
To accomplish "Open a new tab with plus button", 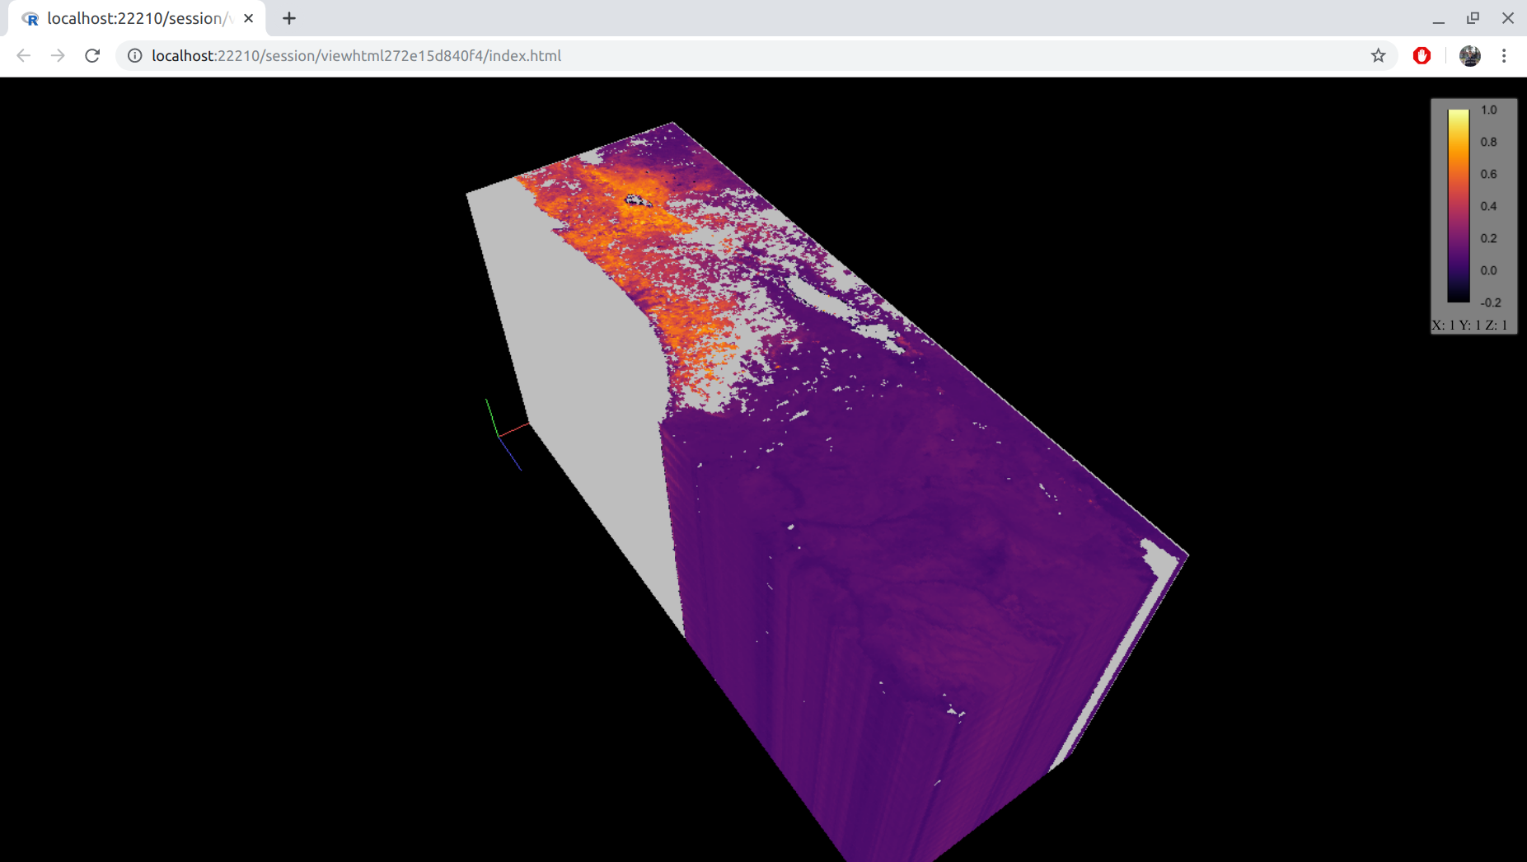I will point(288,18).
